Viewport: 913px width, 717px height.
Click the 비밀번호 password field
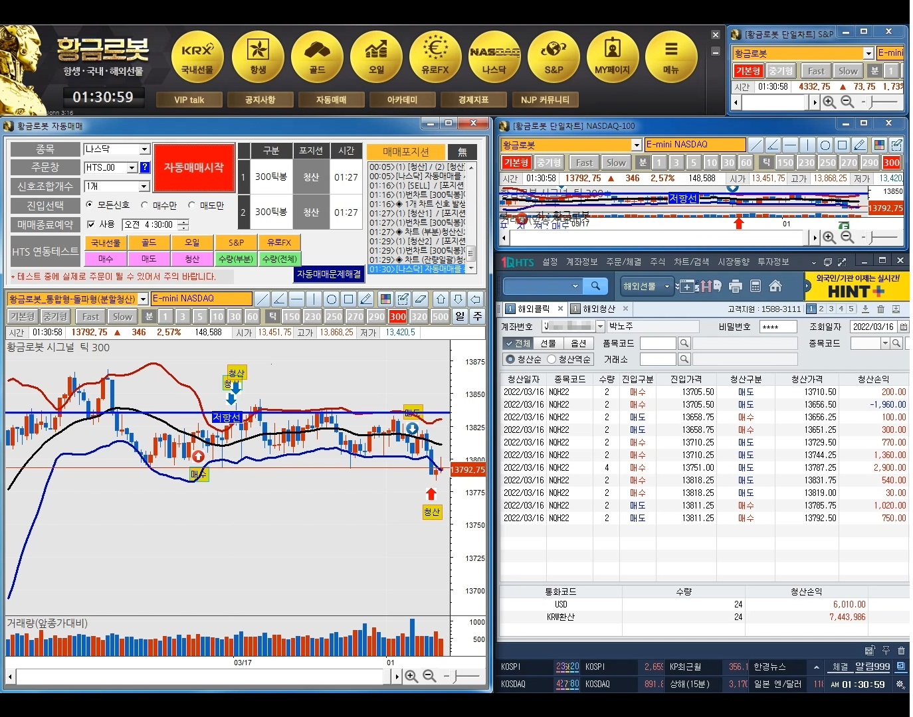click(778, 327)
